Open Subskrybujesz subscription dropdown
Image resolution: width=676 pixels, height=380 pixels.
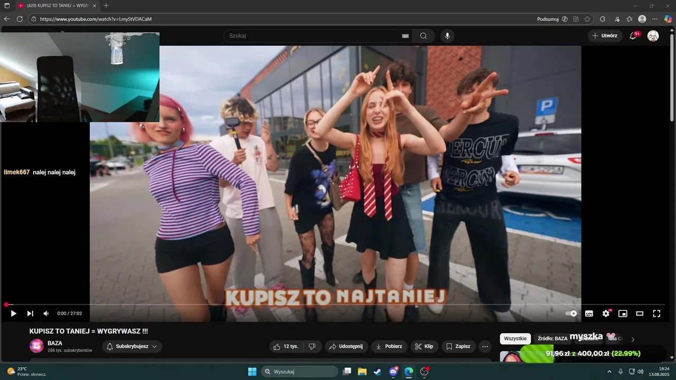point(132,347)
